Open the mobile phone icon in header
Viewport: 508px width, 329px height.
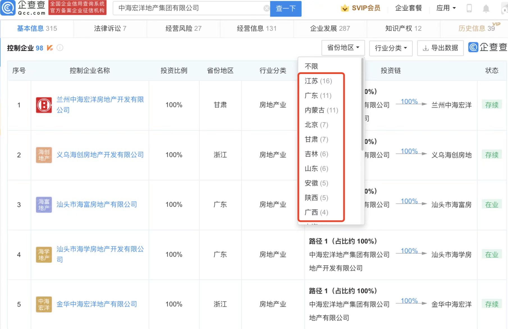(469, 8)
